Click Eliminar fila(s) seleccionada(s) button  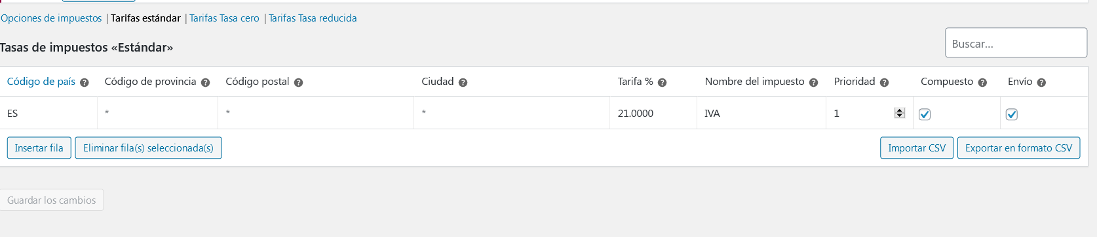[x=148, y=148]
